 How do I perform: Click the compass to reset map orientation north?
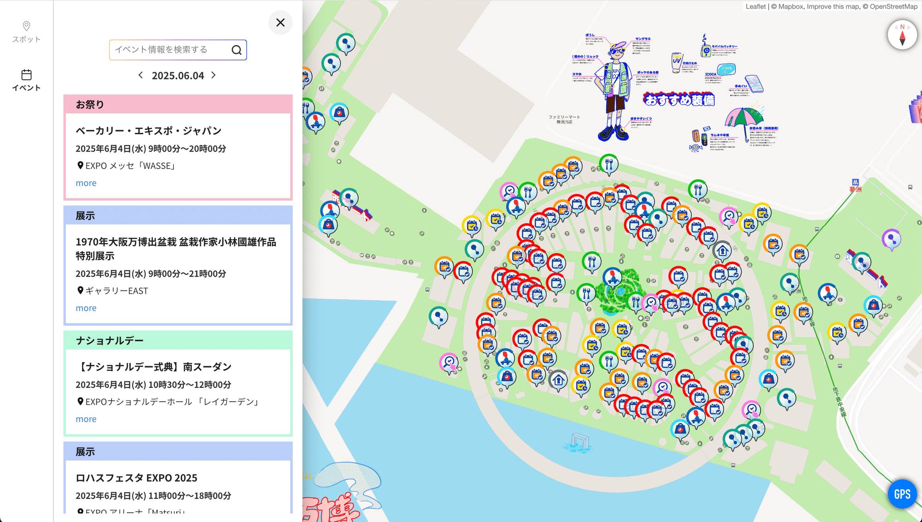[x=902, y=35]
